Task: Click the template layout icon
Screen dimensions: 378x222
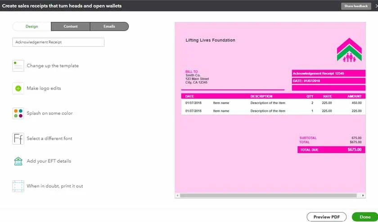Action: pyautogui.click(x=18, y=66)
